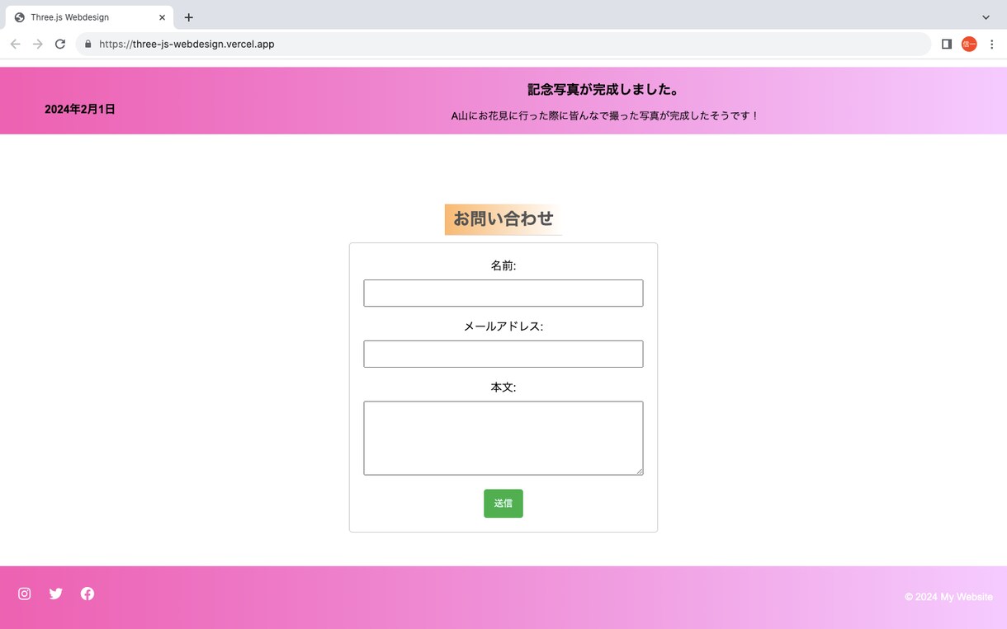Select the Three.js Webdesign tab
The width and height of the screenshot is (1007, 629).
coord(89,17)
